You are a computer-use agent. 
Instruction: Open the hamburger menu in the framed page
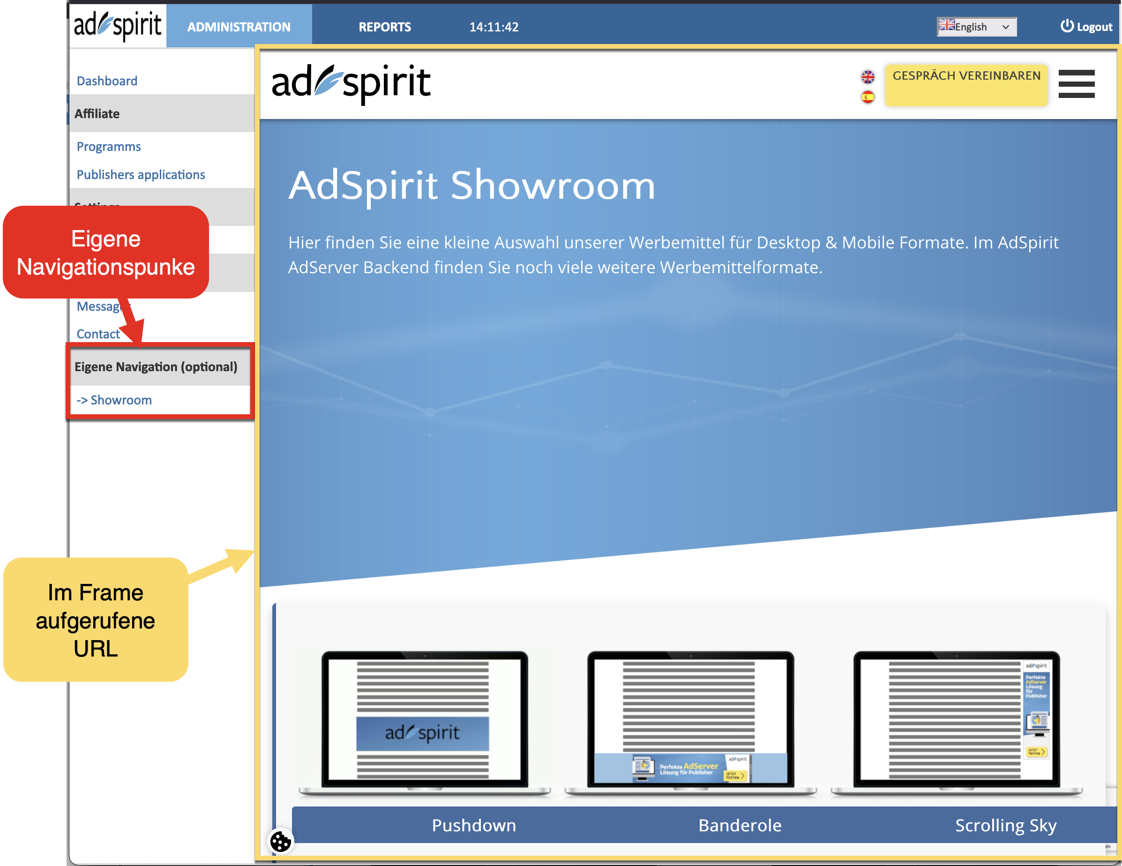(x=1076, y=84)
